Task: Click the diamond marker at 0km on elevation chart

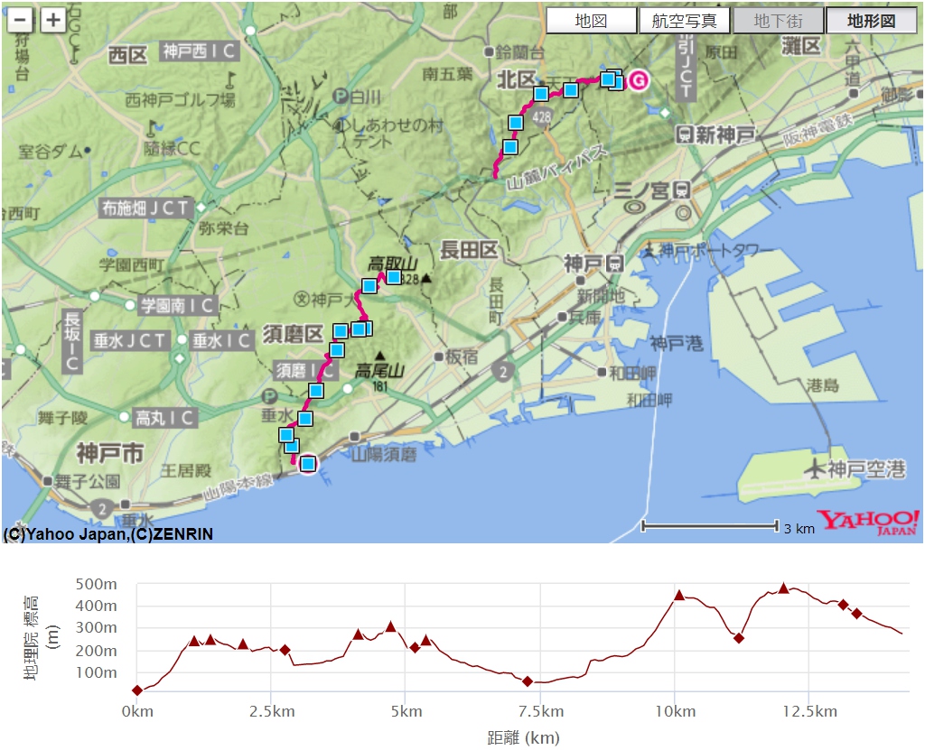Action: (135, 690)
